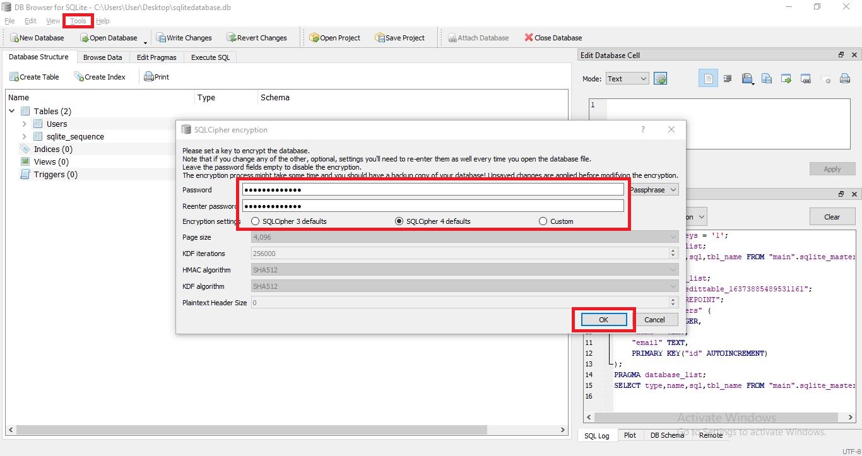Click the indent auto-format icon in Edit Cell

click(x=728, y=79)
